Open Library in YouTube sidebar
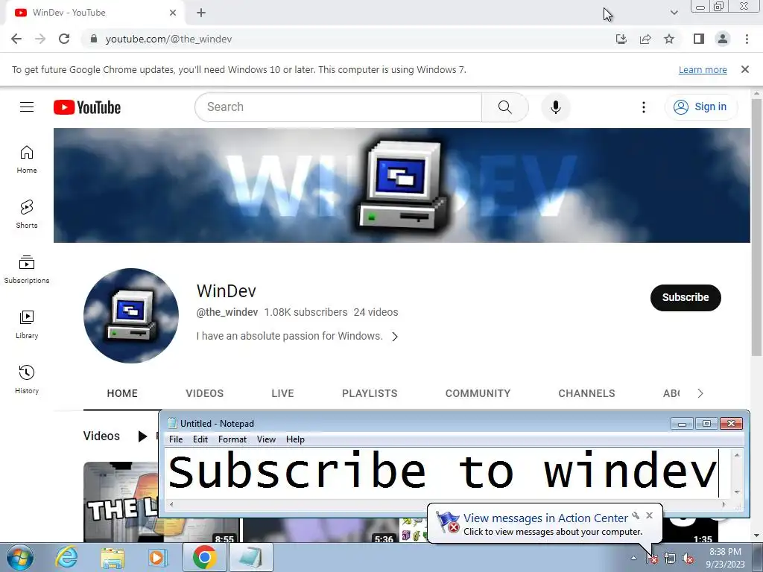The image size is (763, 572). 27,325
